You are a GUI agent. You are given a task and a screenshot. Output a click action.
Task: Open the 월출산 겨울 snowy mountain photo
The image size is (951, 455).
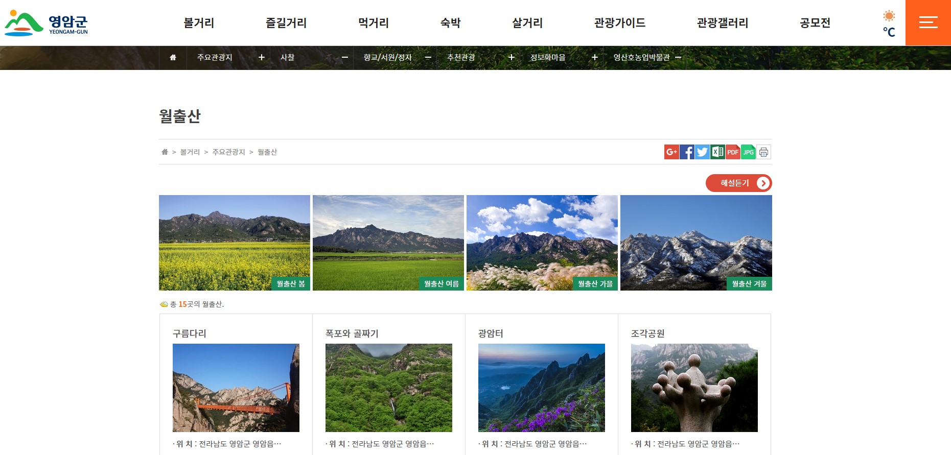[x=696, y=243]
